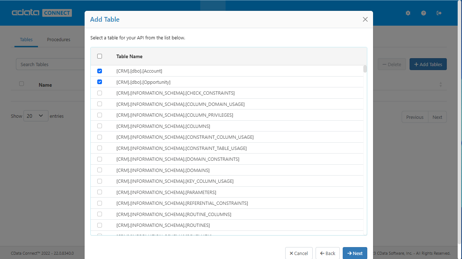Tick the COLUMNS table checkbox
Screen dimensions: 462x259
point(100,126)
